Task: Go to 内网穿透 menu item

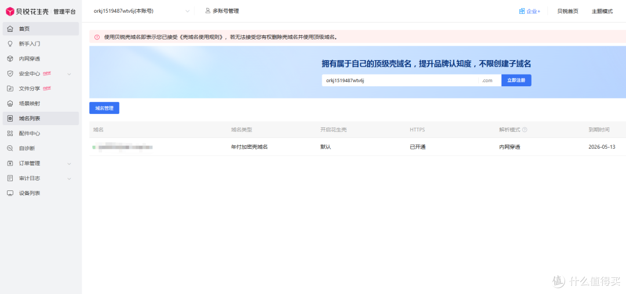Action: (x=41, y=58)
